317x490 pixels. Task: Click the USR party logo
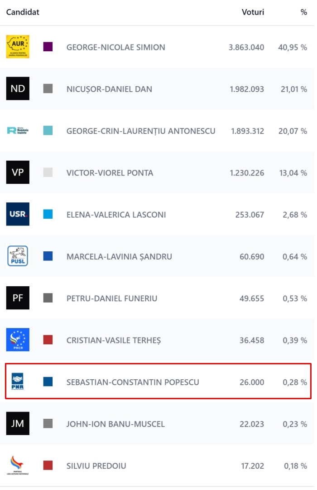18,214
